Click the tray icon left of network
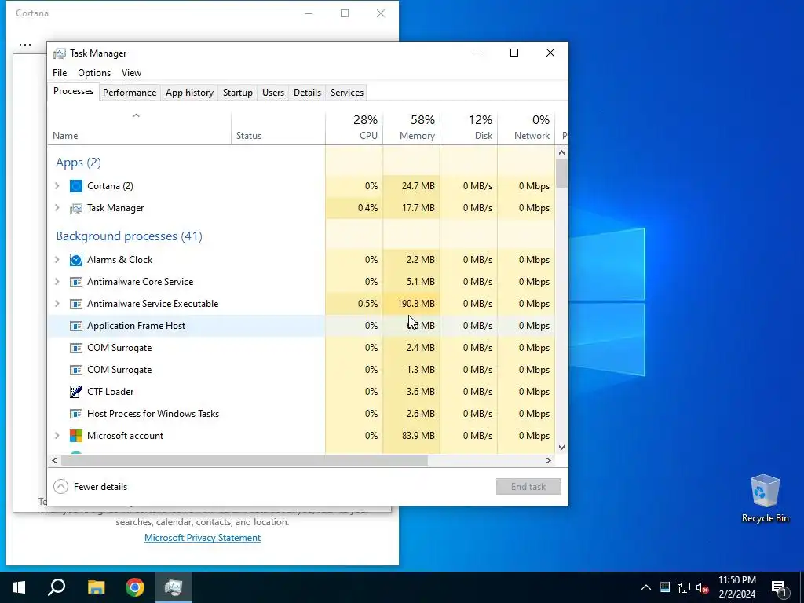 click(665, 587)
